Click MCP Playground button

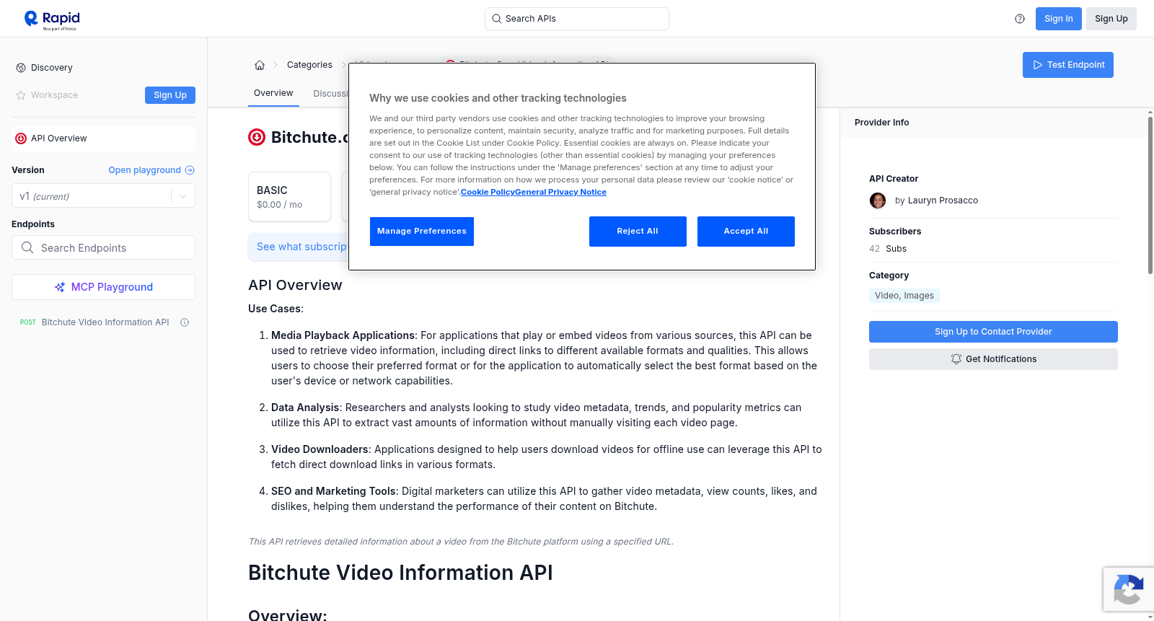(x=103, y=287)
